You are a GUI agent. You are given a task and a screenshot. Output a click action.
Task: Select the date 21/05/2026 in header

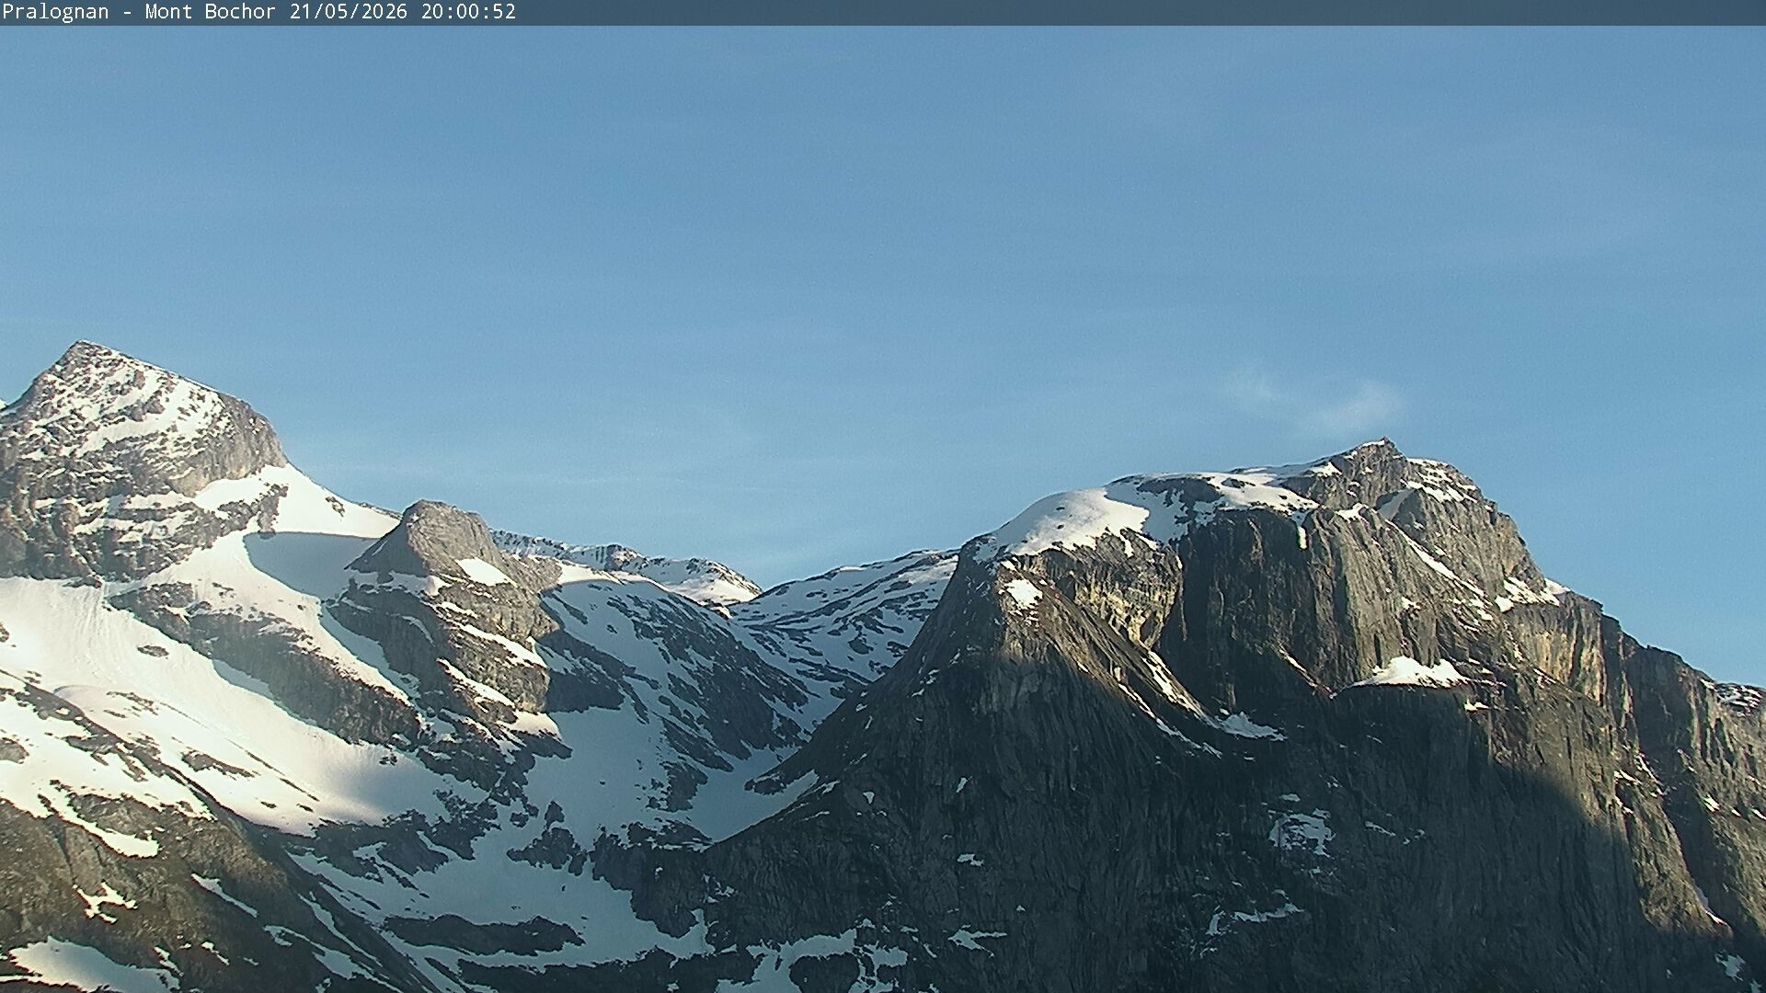(x=349, y=12)
